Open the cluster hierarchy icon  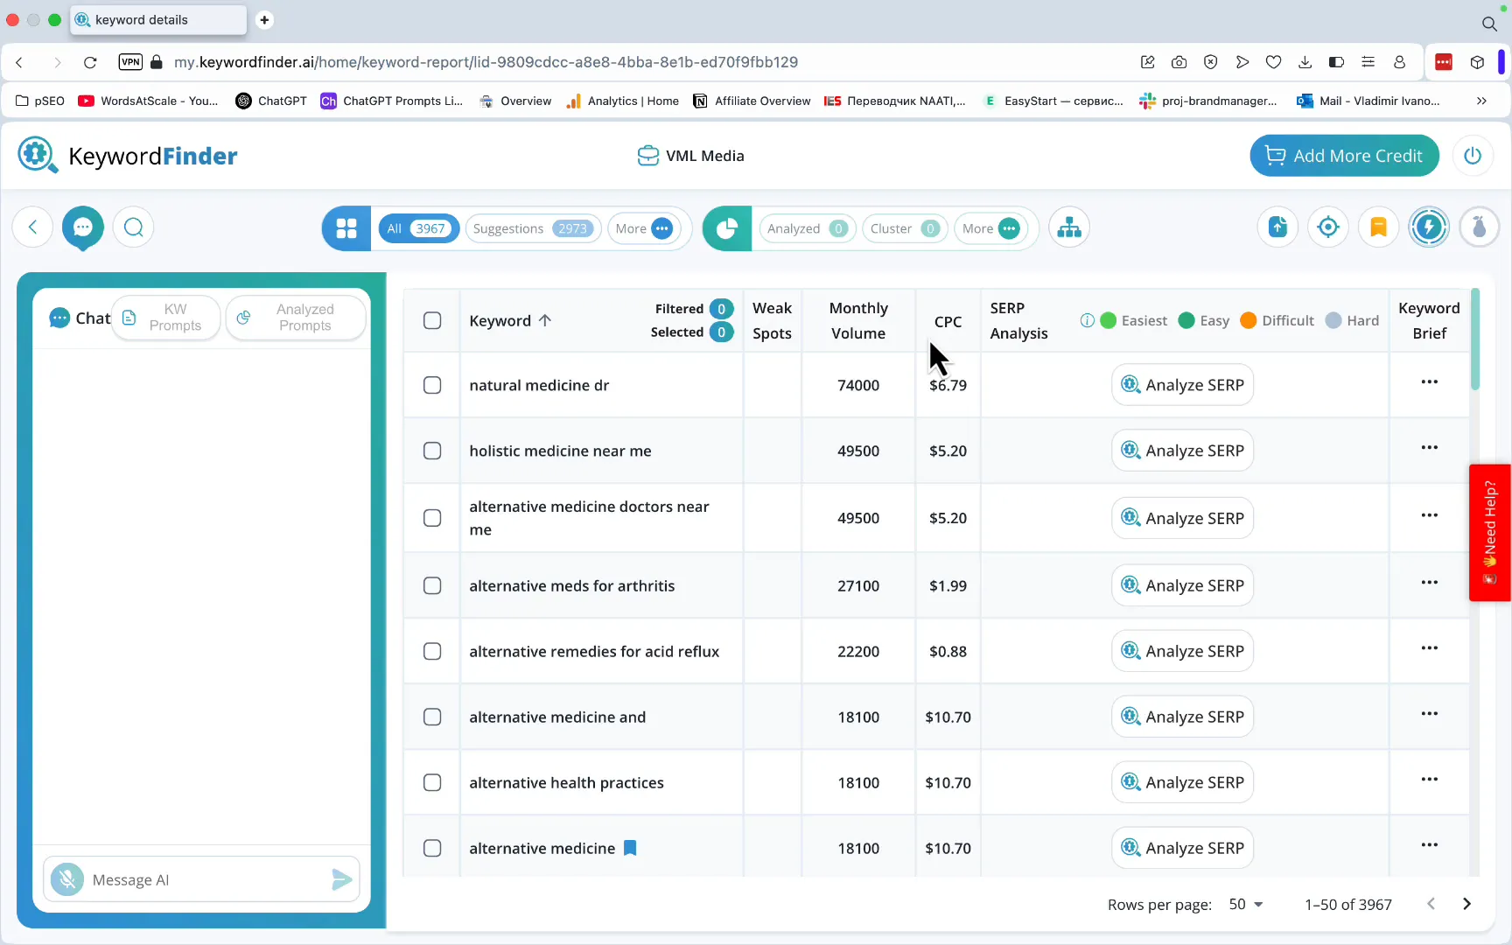click(1069, 228)
